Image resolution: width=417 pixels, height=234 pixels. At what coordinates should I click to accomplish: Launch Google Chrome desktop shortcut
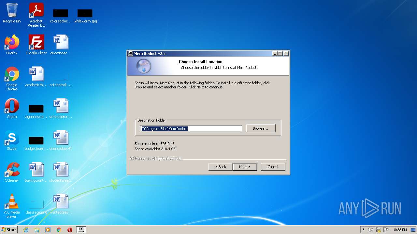pyautogui.click(x=12, y=79)
